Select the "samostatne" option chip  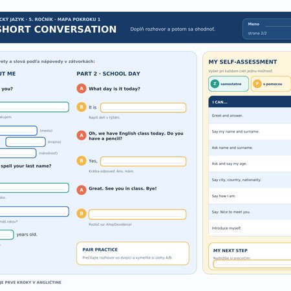tap(228, 84)
